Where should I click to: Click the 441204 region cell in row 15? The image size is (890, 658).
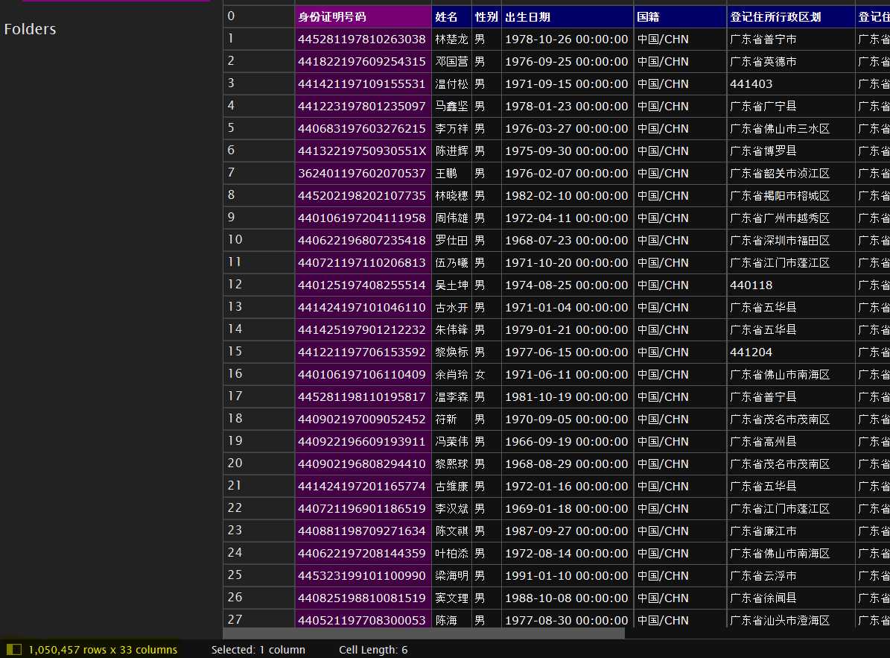(791, 352)
